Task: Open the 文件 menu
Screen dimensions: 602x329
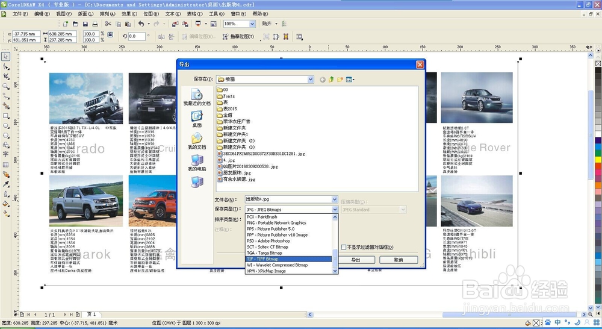Action: (20, 14)
